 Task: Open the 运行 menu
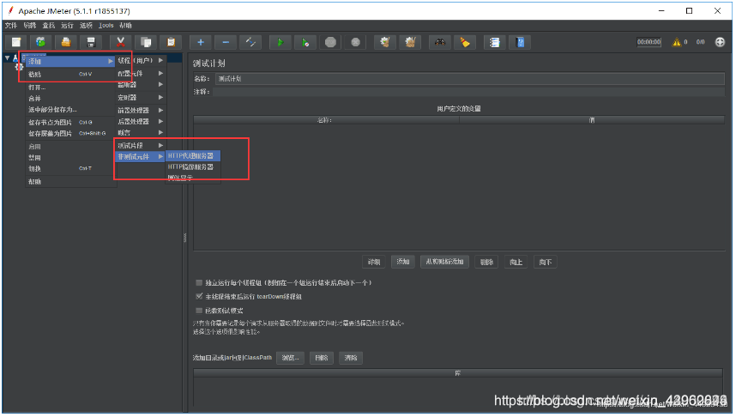pos(67,26)
